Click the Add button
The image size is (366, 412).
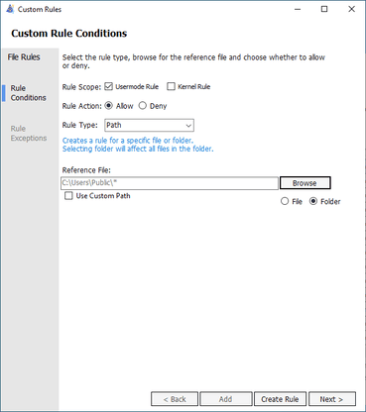[226, 399]
